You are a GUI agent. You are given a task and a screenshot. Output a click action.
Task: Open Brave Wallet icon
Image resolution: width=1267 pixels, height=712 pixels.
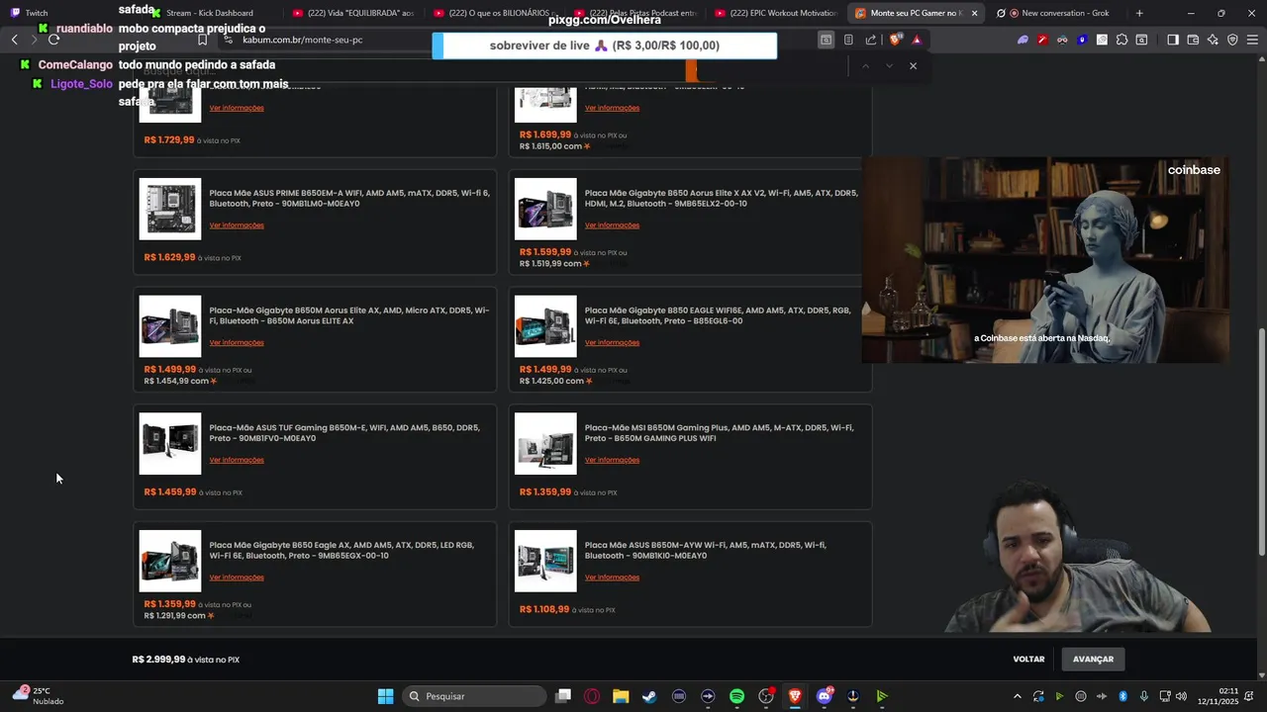tap(1193, 40)
